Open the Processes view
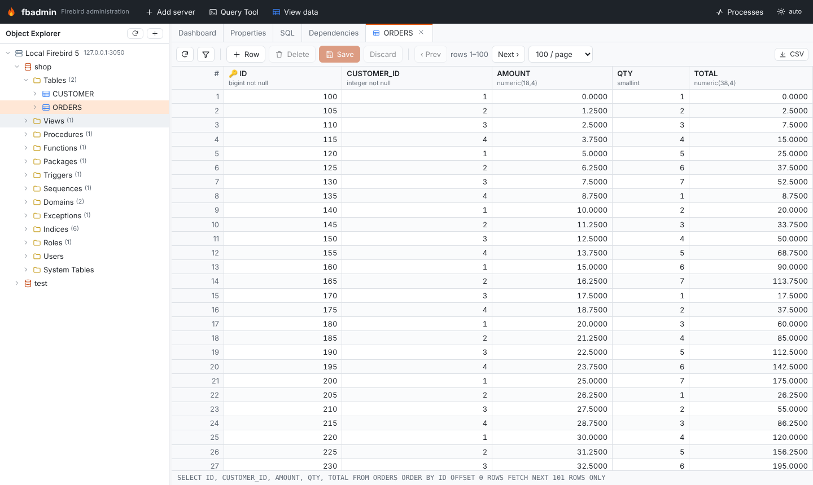The image size is (813, 485). click(740, 12)
